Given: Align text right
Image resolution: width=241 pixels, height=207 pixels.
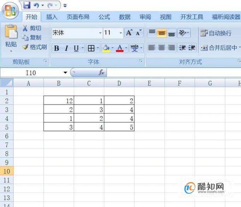Looking at the screenshot, I should coord(171,47).
